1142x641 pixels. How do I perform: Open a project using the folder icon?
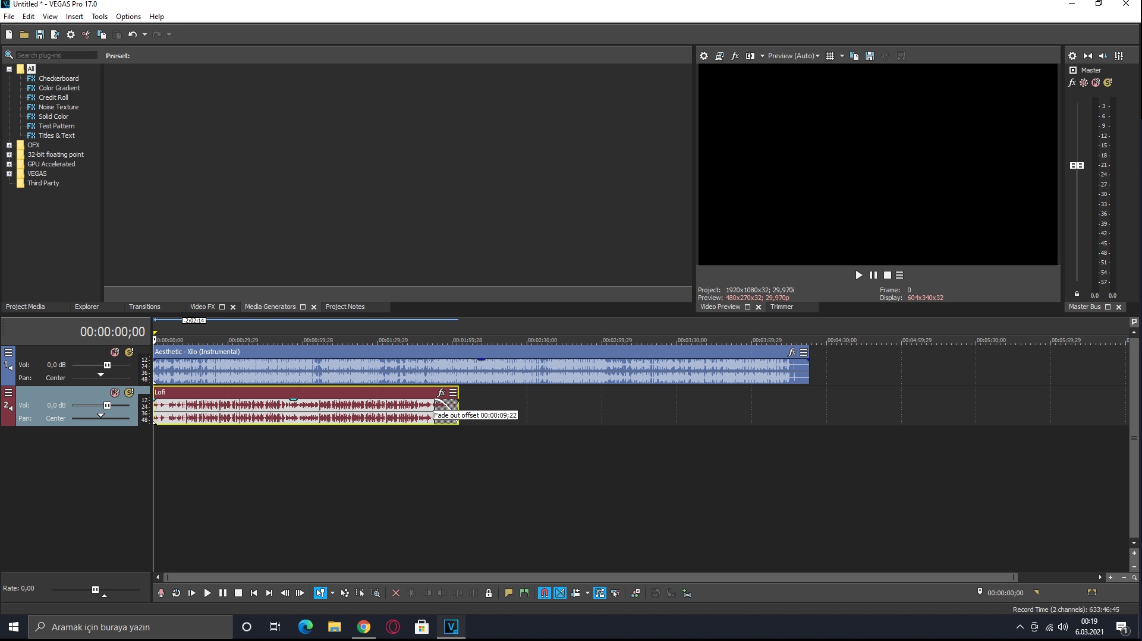(24, 34)
